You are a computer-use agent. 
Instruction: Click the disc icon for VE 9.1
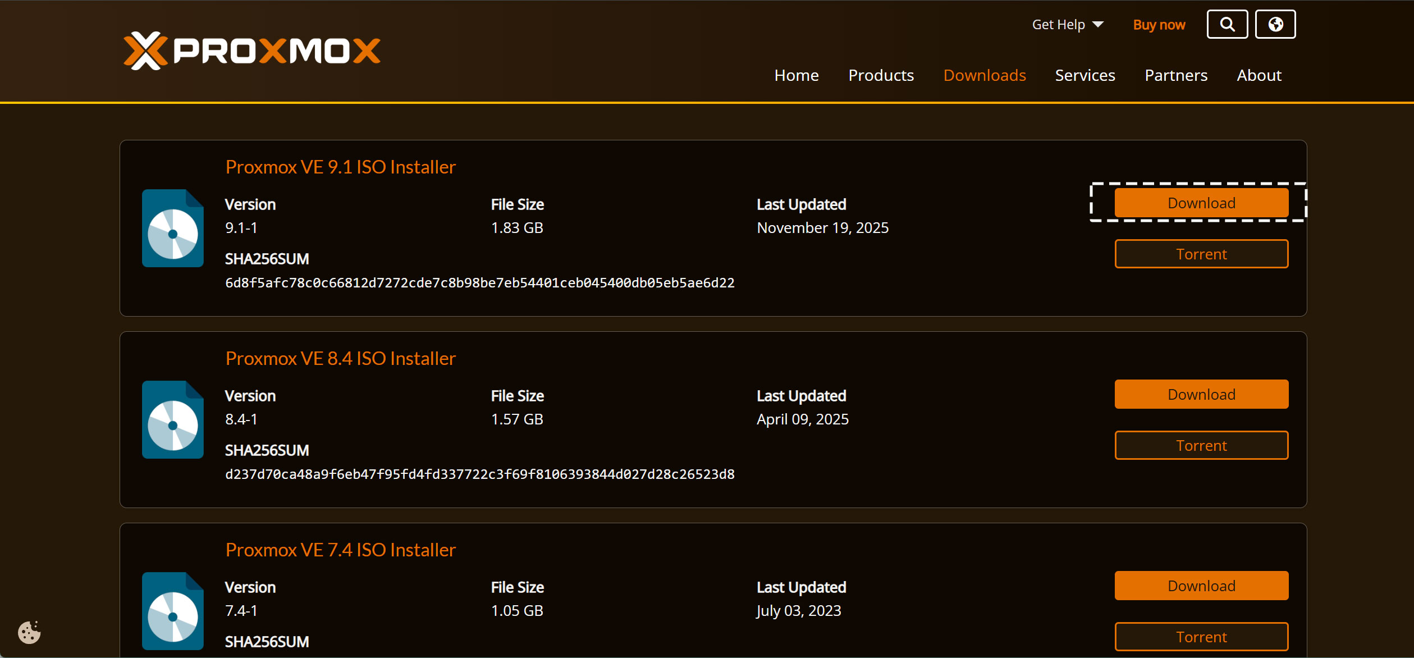172,229
